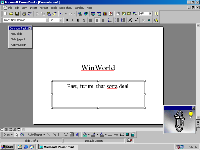
Task: Click Apply Design in Common Tasks
Action: click(20, 45)
